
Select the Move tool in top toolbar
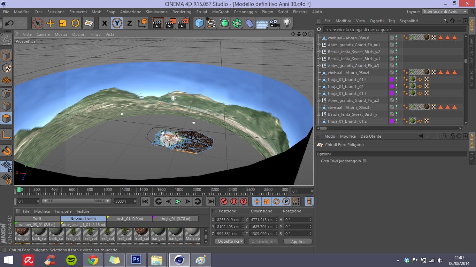click(50, 23)
